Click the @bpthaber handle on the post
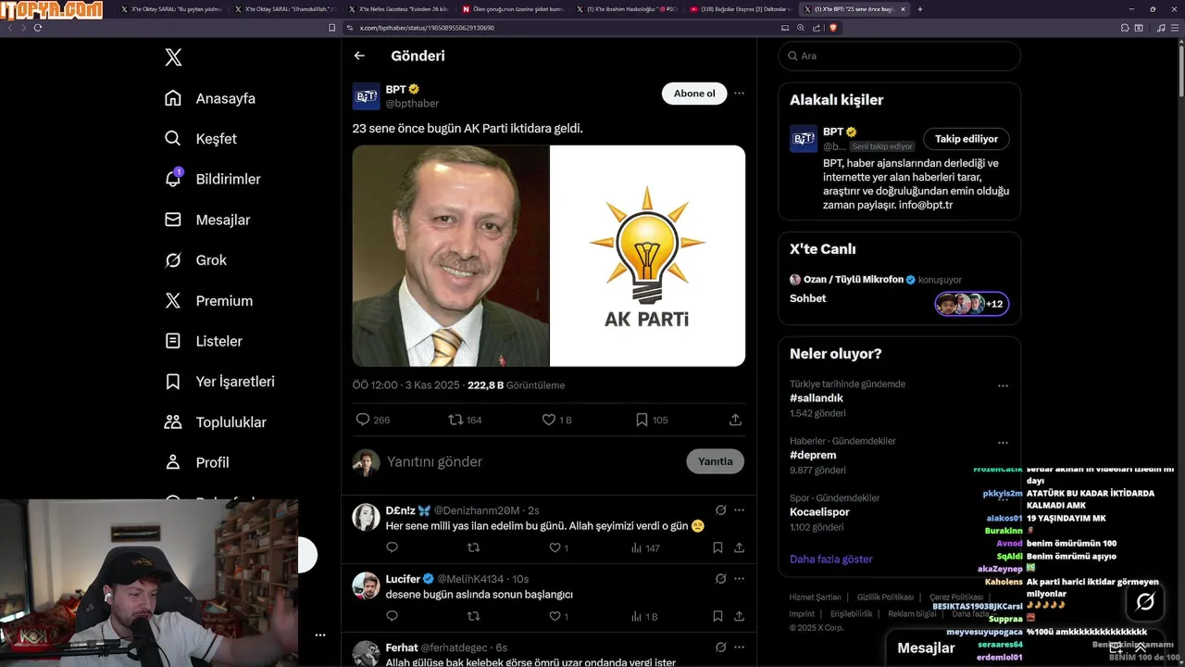Viewport: 1185px width, 667px height. [x=412, y=104]
